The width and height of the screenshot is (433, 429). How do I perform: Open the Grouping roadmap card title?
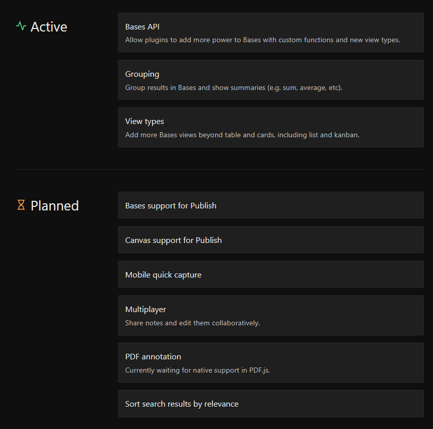click(x=142, y=74)
